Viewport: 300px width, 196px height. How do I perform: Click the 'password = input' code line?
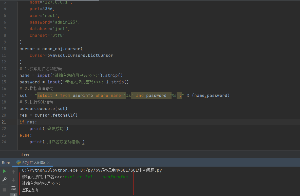point(74,82)
